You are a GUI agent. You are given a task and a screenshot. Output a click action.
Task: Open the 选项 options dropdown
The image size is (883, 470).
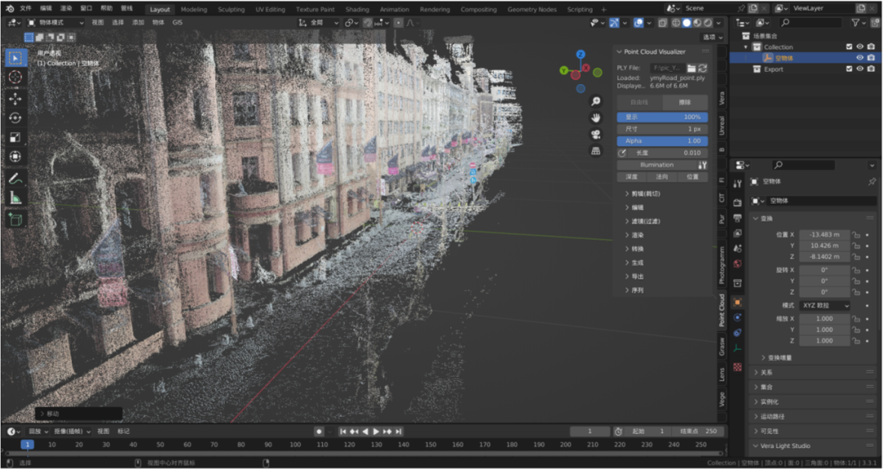(712, 37)
